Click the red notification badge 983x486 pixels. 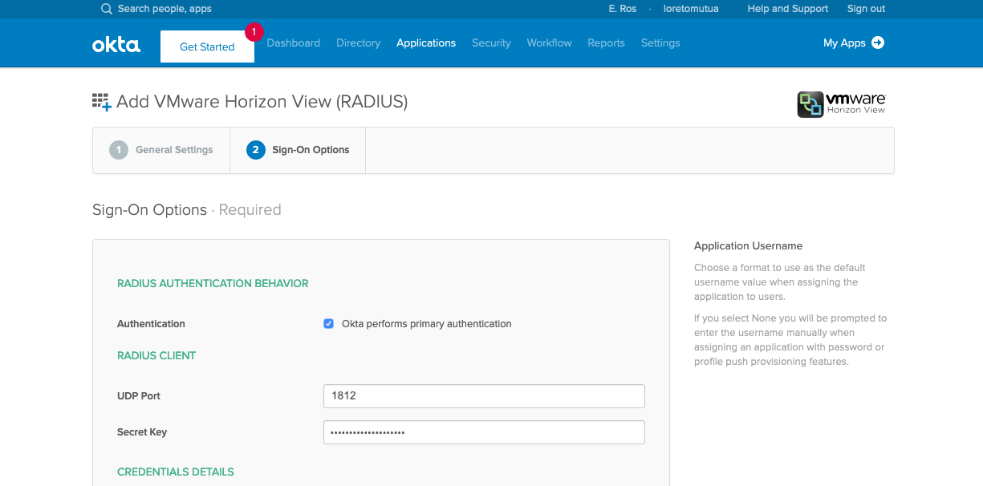point(254,32)
